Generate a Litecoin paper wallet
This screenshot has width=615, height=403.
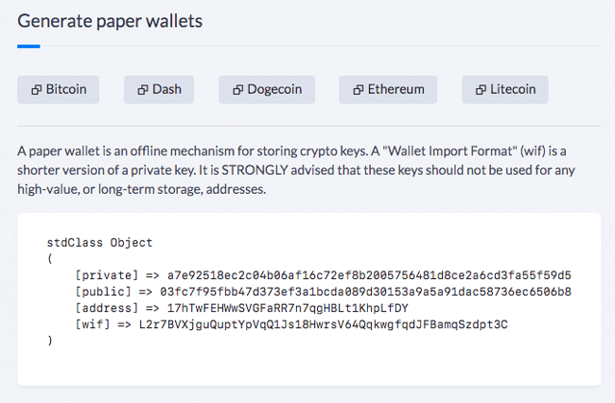click(504, 89)
